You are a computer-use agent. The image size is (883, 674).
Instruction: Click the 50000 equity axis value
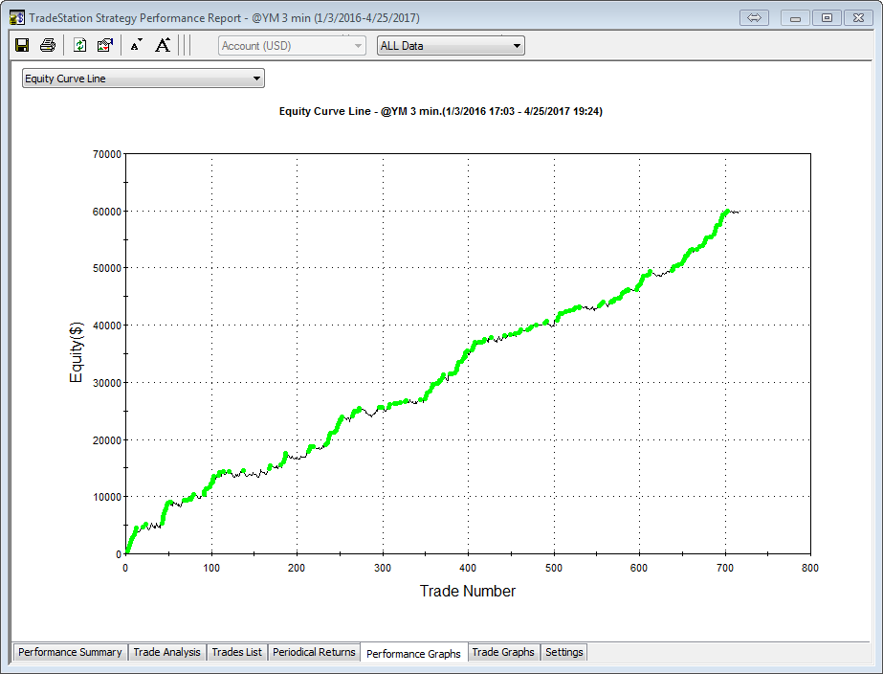[107, 268]
